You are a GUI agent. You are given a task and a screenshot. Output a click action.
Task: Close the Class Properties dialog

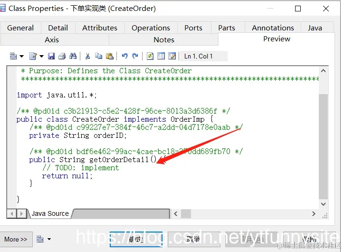(x=326, y=9)
